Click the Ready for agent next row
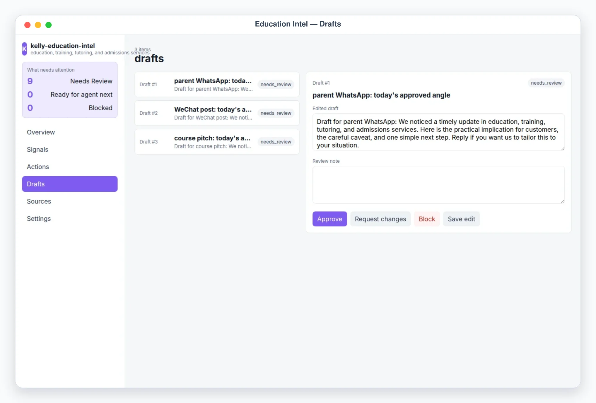 (x=70, y=95)
